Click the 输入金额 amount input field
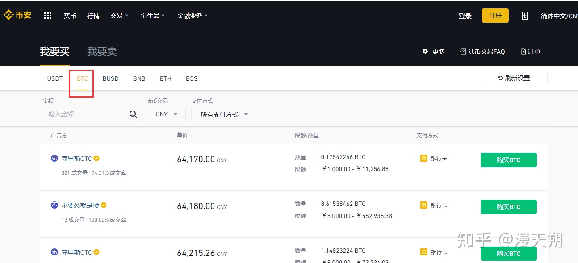 pyautogui.click(x=80, y=114)
